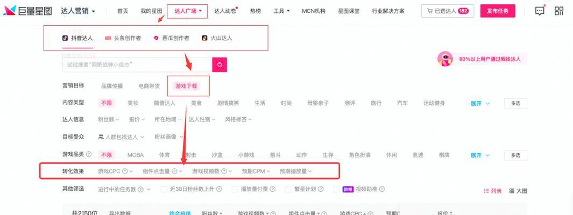The image size is (573, 215).
Task: Open 达人动态 in navigation
Action: point(225,11)
